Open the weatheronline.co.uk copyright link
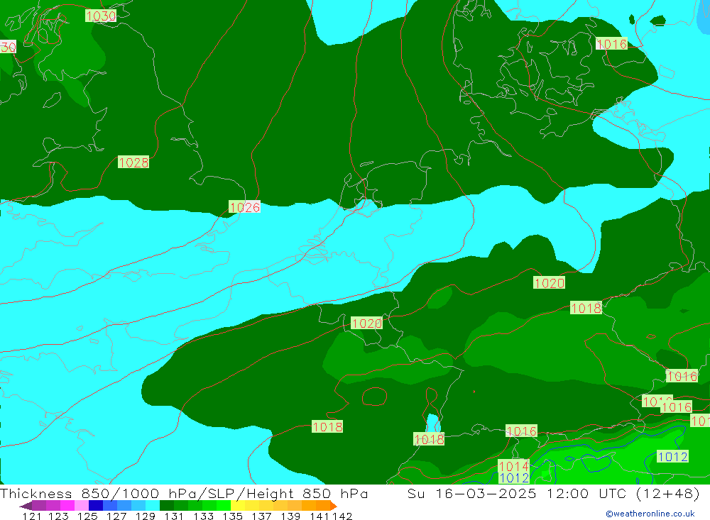Screen dimensions: 710x520 pyautogui.click(x=650, y=514)
